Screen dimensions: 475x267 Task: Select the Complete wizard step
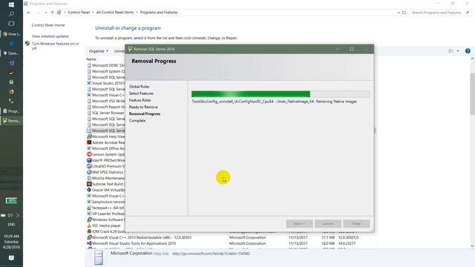(x=137, y=121)
